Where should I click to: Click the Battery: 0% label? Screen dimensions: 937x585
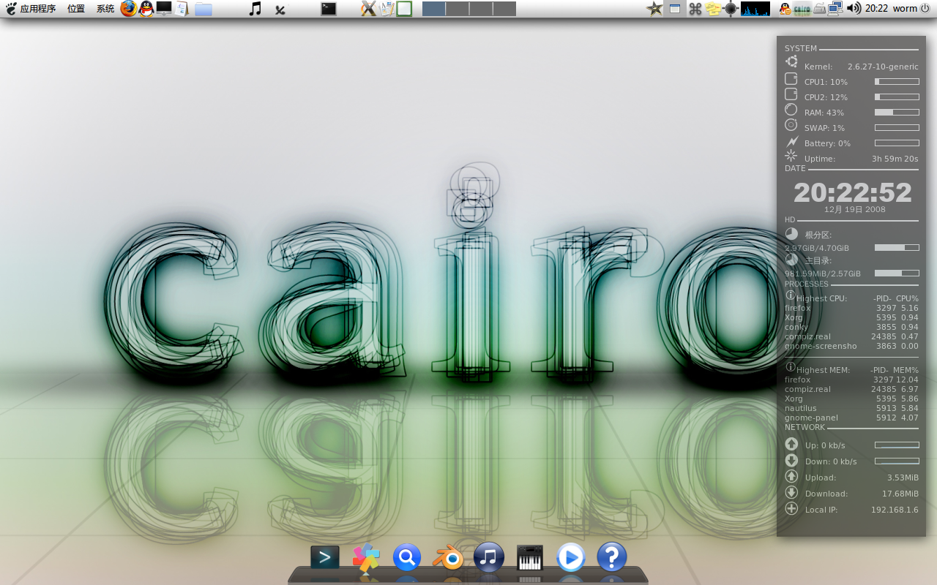click(827, 143)
